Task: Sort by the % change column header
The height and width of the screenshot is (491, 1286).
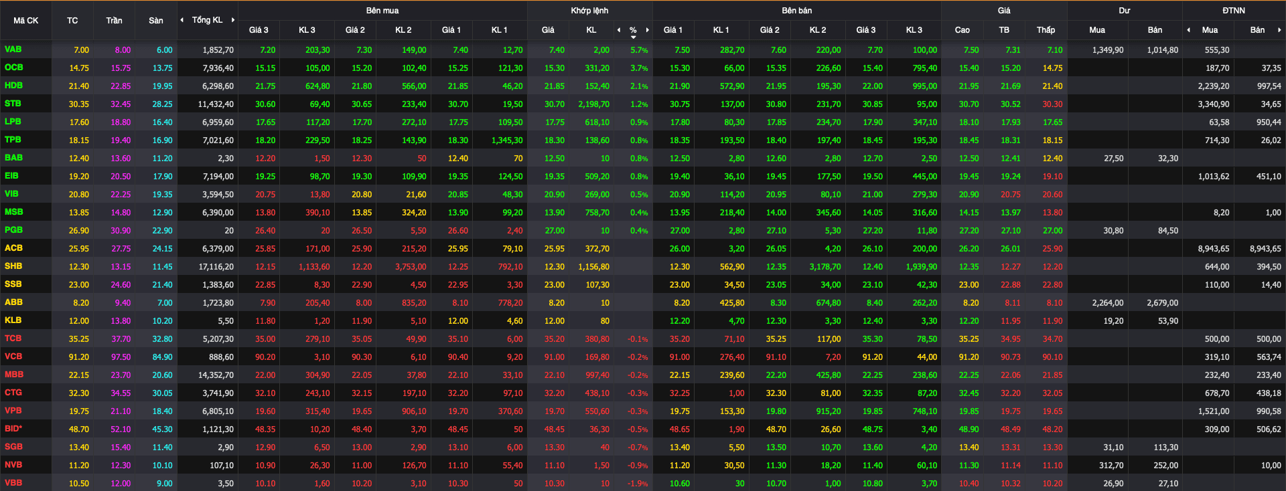Action: [x=633, y=30]
